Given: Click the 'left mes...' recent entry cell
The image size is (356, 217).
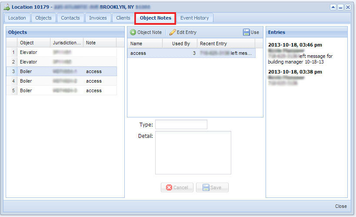Looking at the screenshot, I should coord(226,53).
